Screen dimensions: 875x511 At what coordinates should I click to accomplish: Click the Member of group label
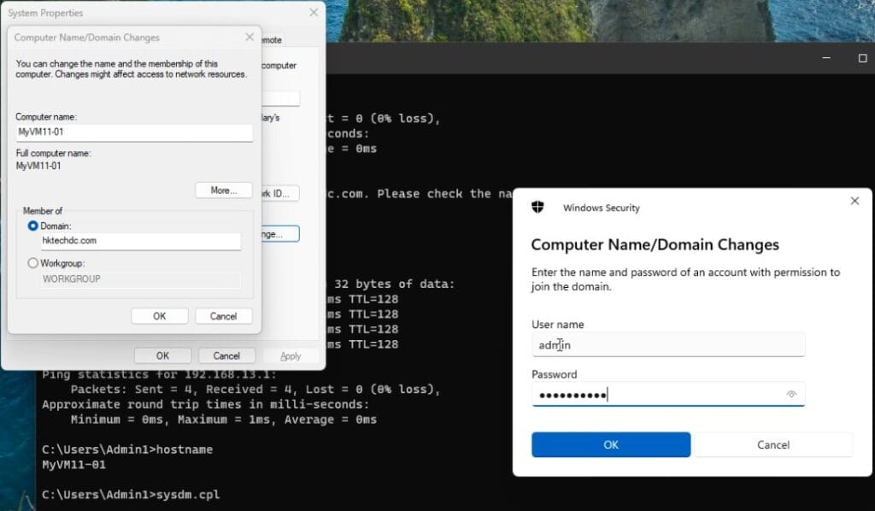tap(43, 211)
